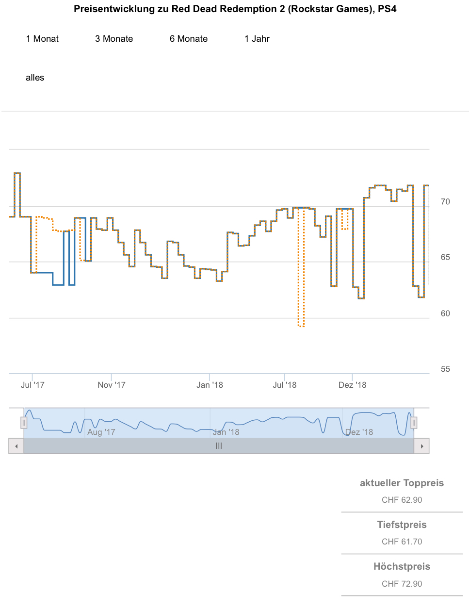Click the "aktueller Toppreis" heading
This screenshot has height=609, width=469.
click(x=402, y=483)
